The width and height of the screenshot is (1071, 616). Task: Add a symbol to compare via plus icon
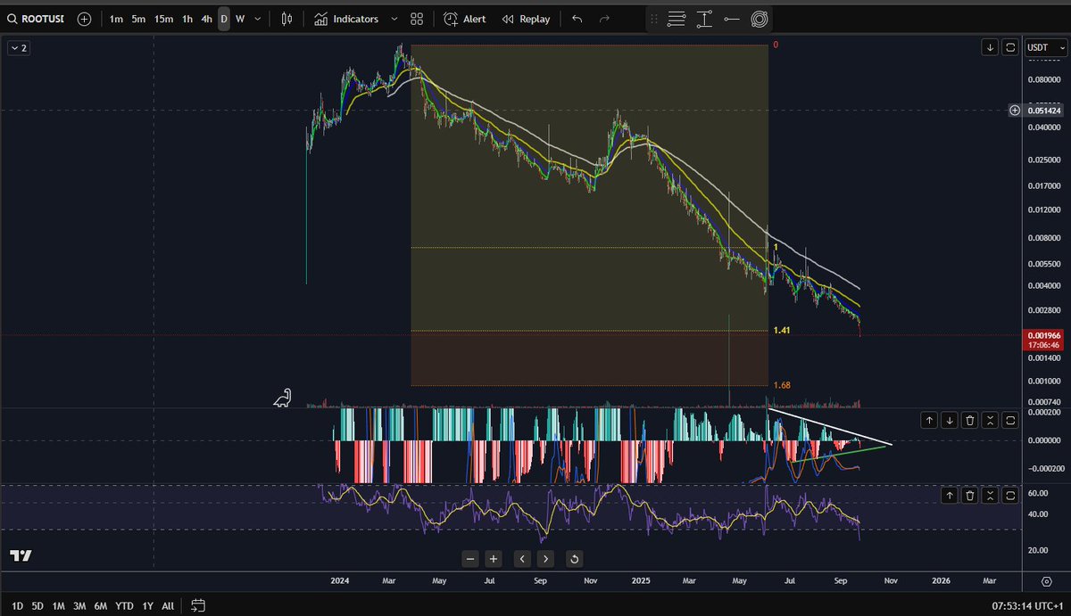(x=84, y=19)
